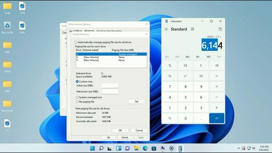The height and width of the screenshot is (153, 272).
Task: Select the Custom size radio button
Action: tap(77, 81)
